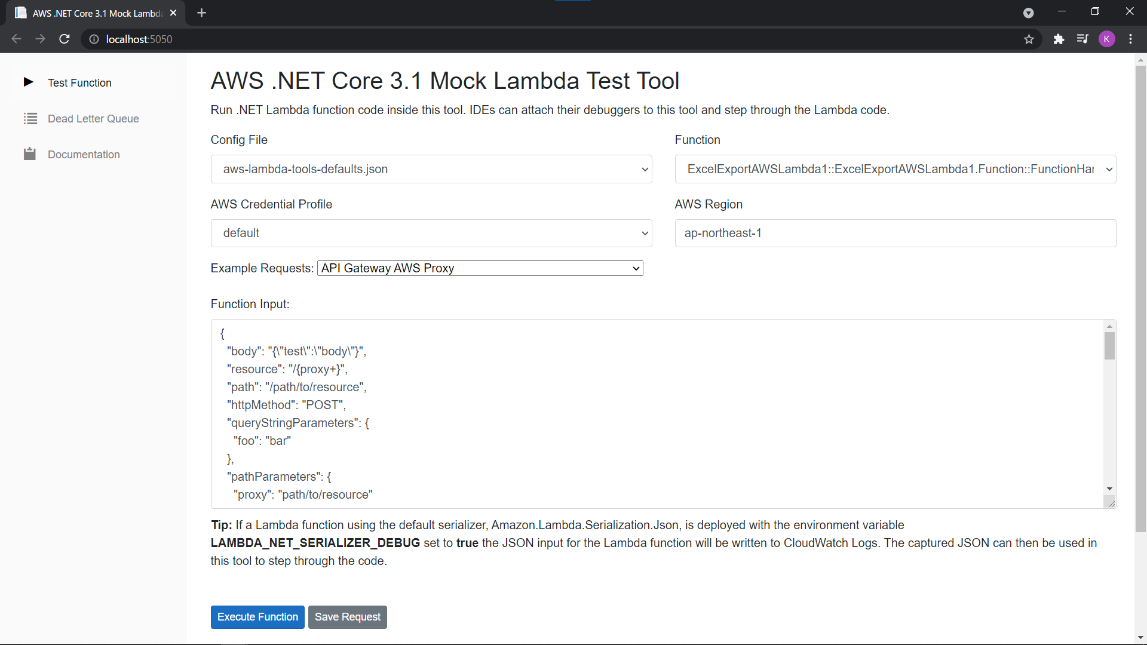Click Function Input scroll up arrow
Image resolution: width=1147 pixels, height=645 pixels.
point(1109,326)
